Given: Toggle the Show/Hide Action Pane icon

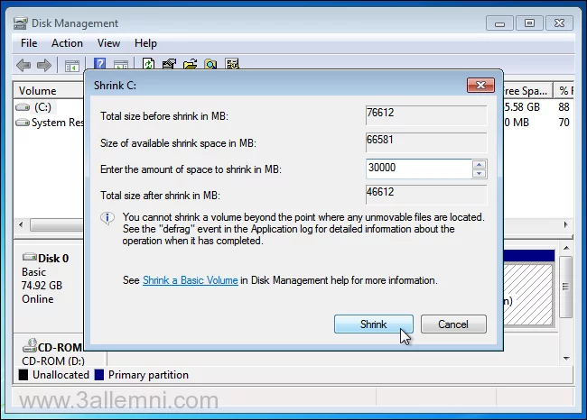Looking at the screenshot, I should [120, 65].
